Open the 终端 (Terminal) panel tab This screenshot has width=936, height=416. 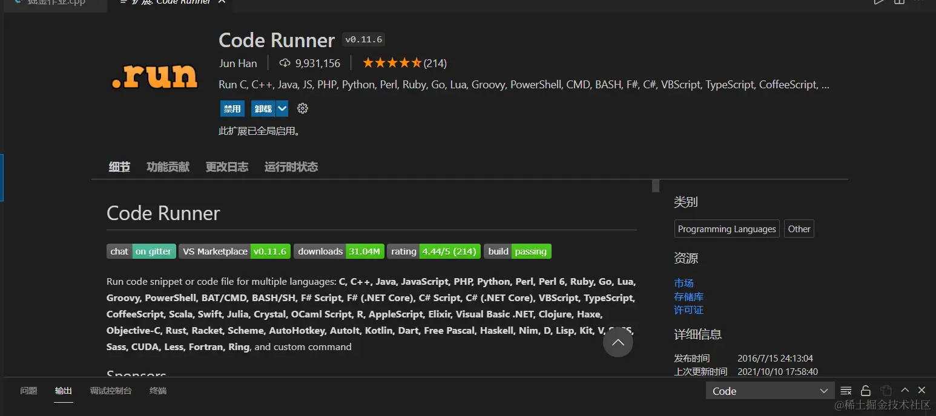click(x=158, y=391)
